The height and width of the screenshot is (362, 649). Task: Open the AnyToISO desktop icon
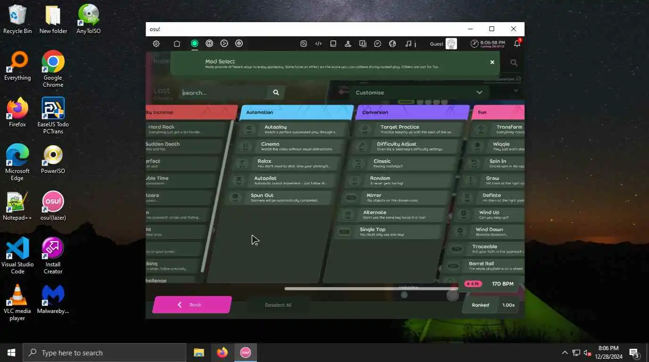(88, 19)
